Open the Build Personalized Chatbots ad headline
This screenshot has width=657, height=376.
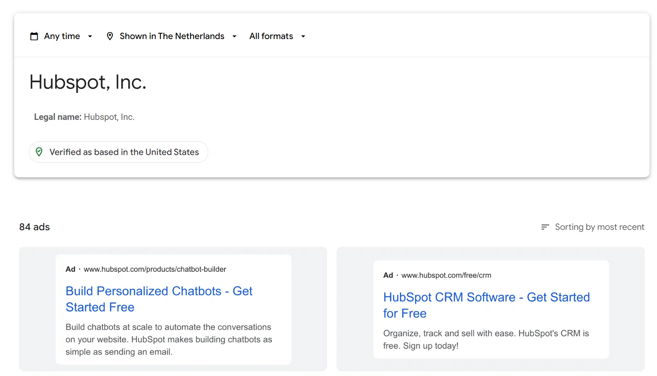click(x=159, y=299)
